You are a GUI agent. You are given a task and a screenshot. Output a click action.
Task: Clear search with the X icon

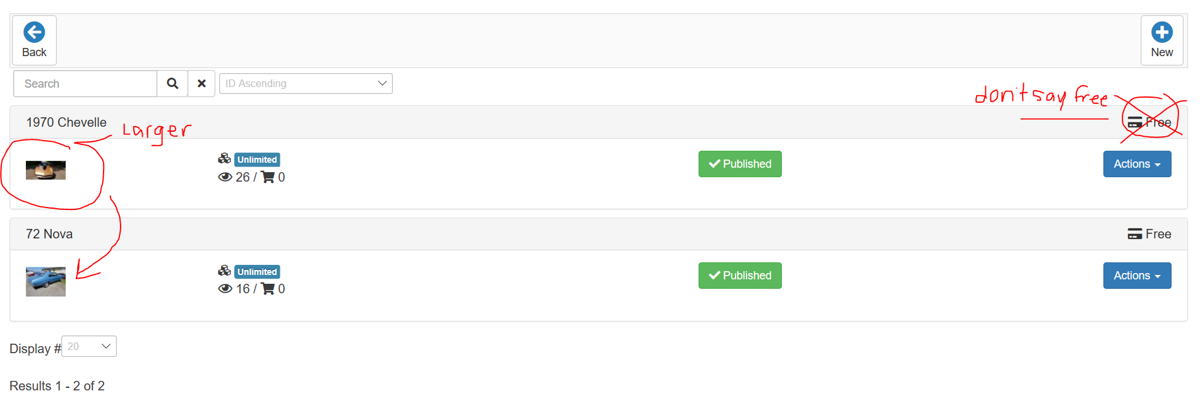pyautogui.click(x=201, y=84)
